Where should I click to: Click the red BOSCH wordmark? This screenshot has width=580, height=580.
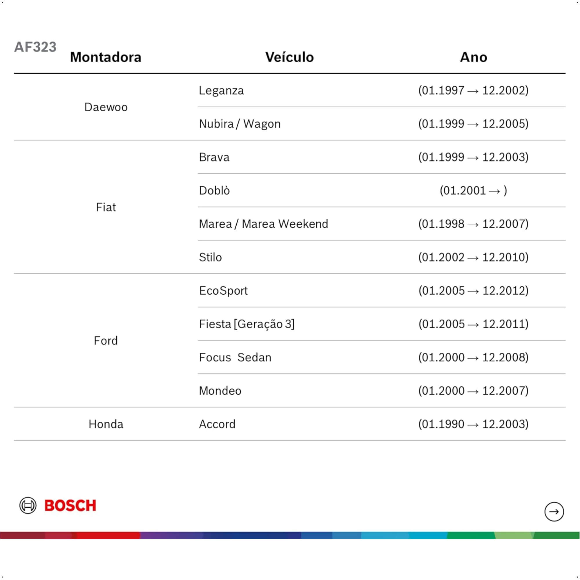tap(70, 505)
